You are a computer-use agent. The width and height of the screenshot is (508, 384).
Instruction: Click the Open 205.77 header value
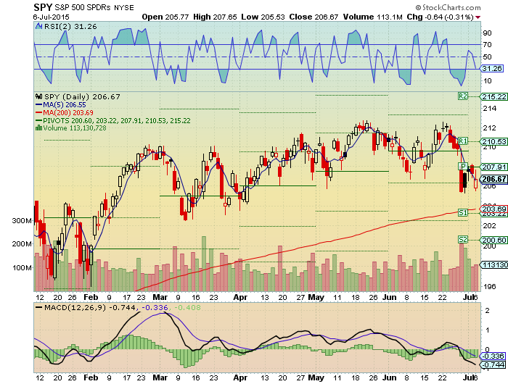click(x=165, y=17)
